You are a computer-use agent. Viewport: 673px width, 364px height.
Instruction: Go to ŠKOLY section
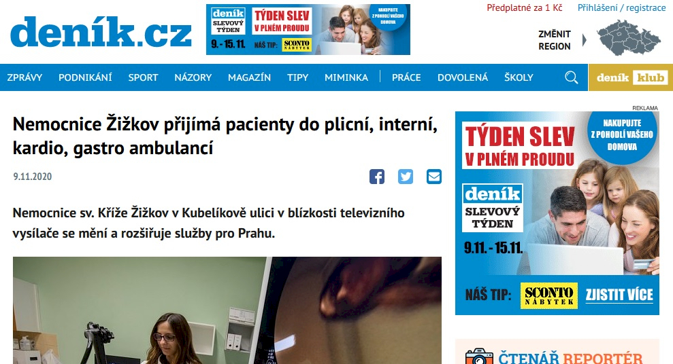[519, 77]
